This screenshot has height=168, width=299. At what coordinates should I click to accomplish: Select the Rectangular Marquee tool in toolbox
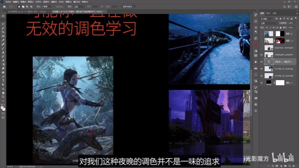coord(3,20)
